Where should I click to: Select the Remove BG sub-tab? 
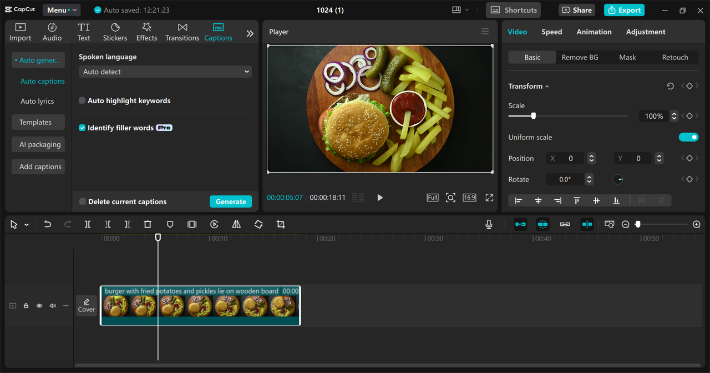580,57
